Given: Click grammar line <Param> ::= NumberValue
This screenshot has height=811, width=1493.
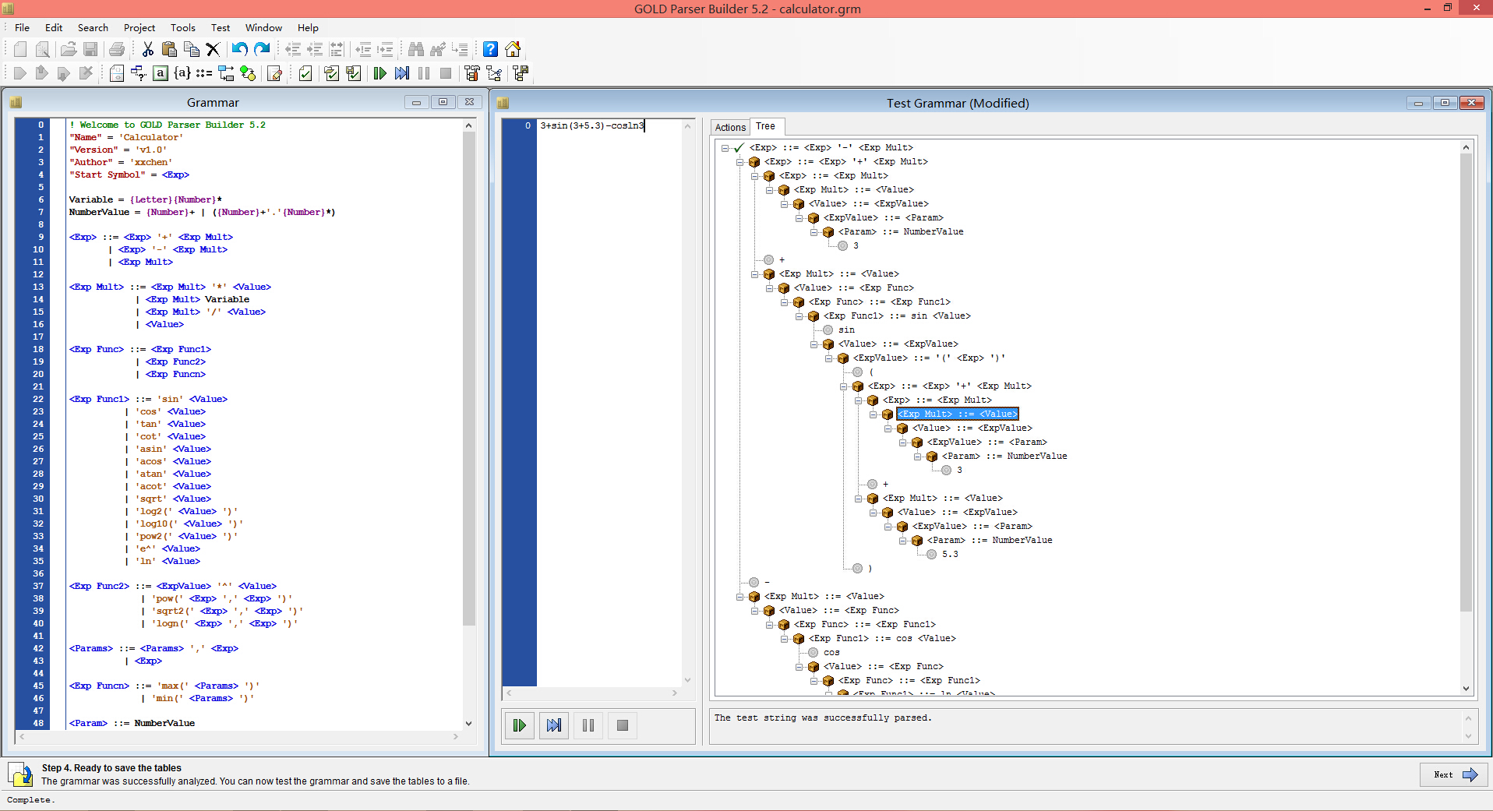Looking at the screenshot, I should pos(132,723).
